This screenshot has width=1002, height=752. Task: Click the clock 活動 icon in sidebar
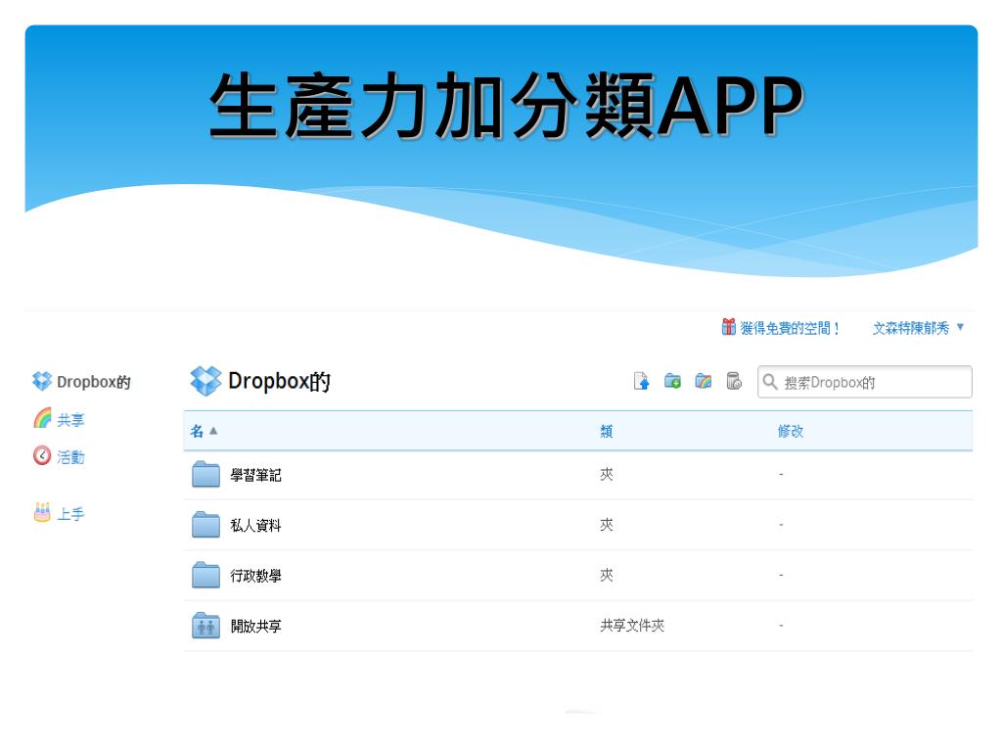coord(42,455)
